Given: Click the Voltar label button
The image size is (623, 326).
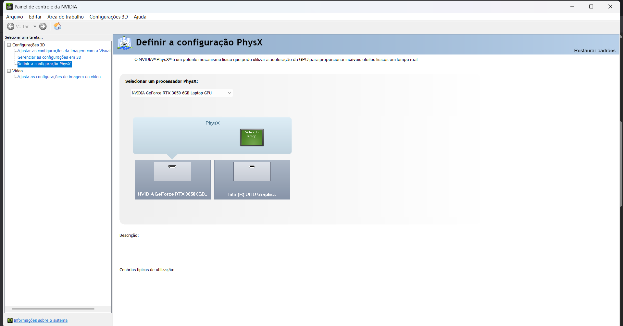Looking at the screenshot, I should tap(22, 27).
